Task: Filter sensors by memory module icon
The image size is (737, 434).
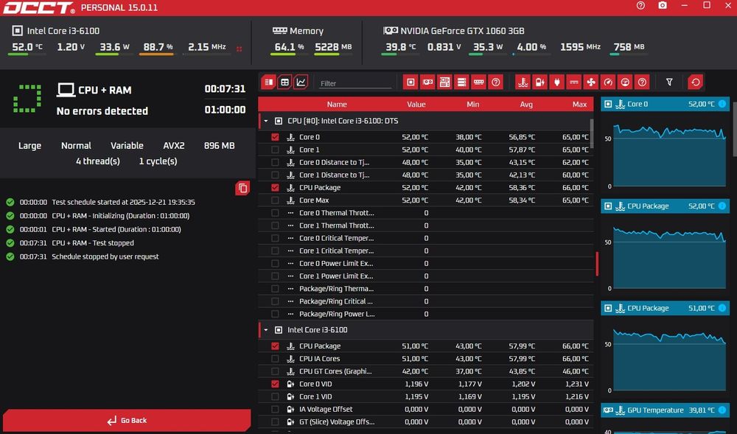Action: 478,83
